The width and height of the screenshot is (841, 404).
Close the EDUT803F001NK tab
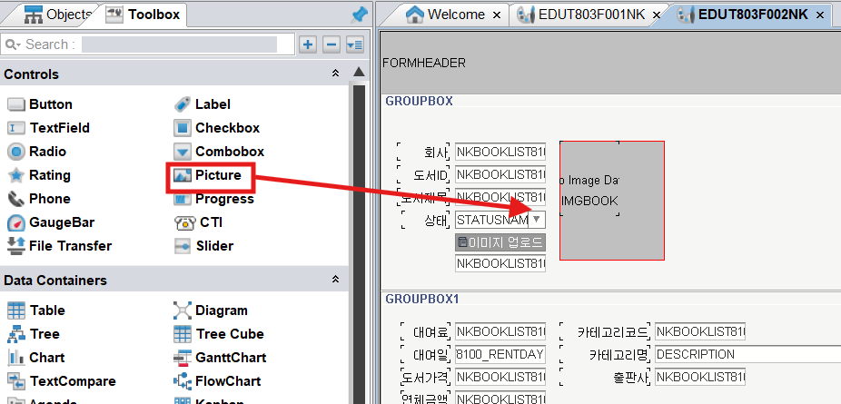657,15
